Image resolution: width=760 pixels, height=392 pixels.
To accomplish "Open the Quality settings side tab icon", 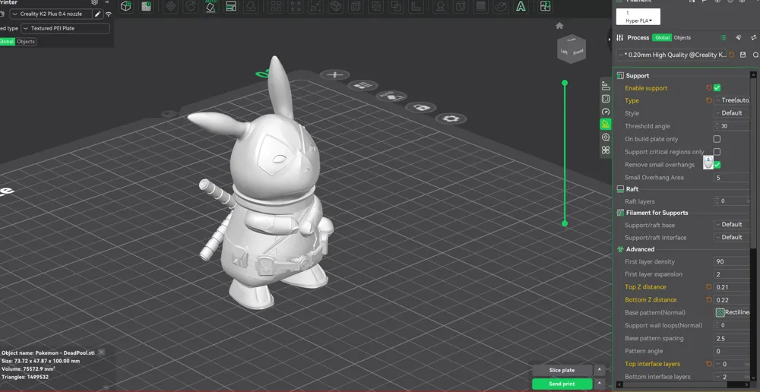I will click(606, 87).
